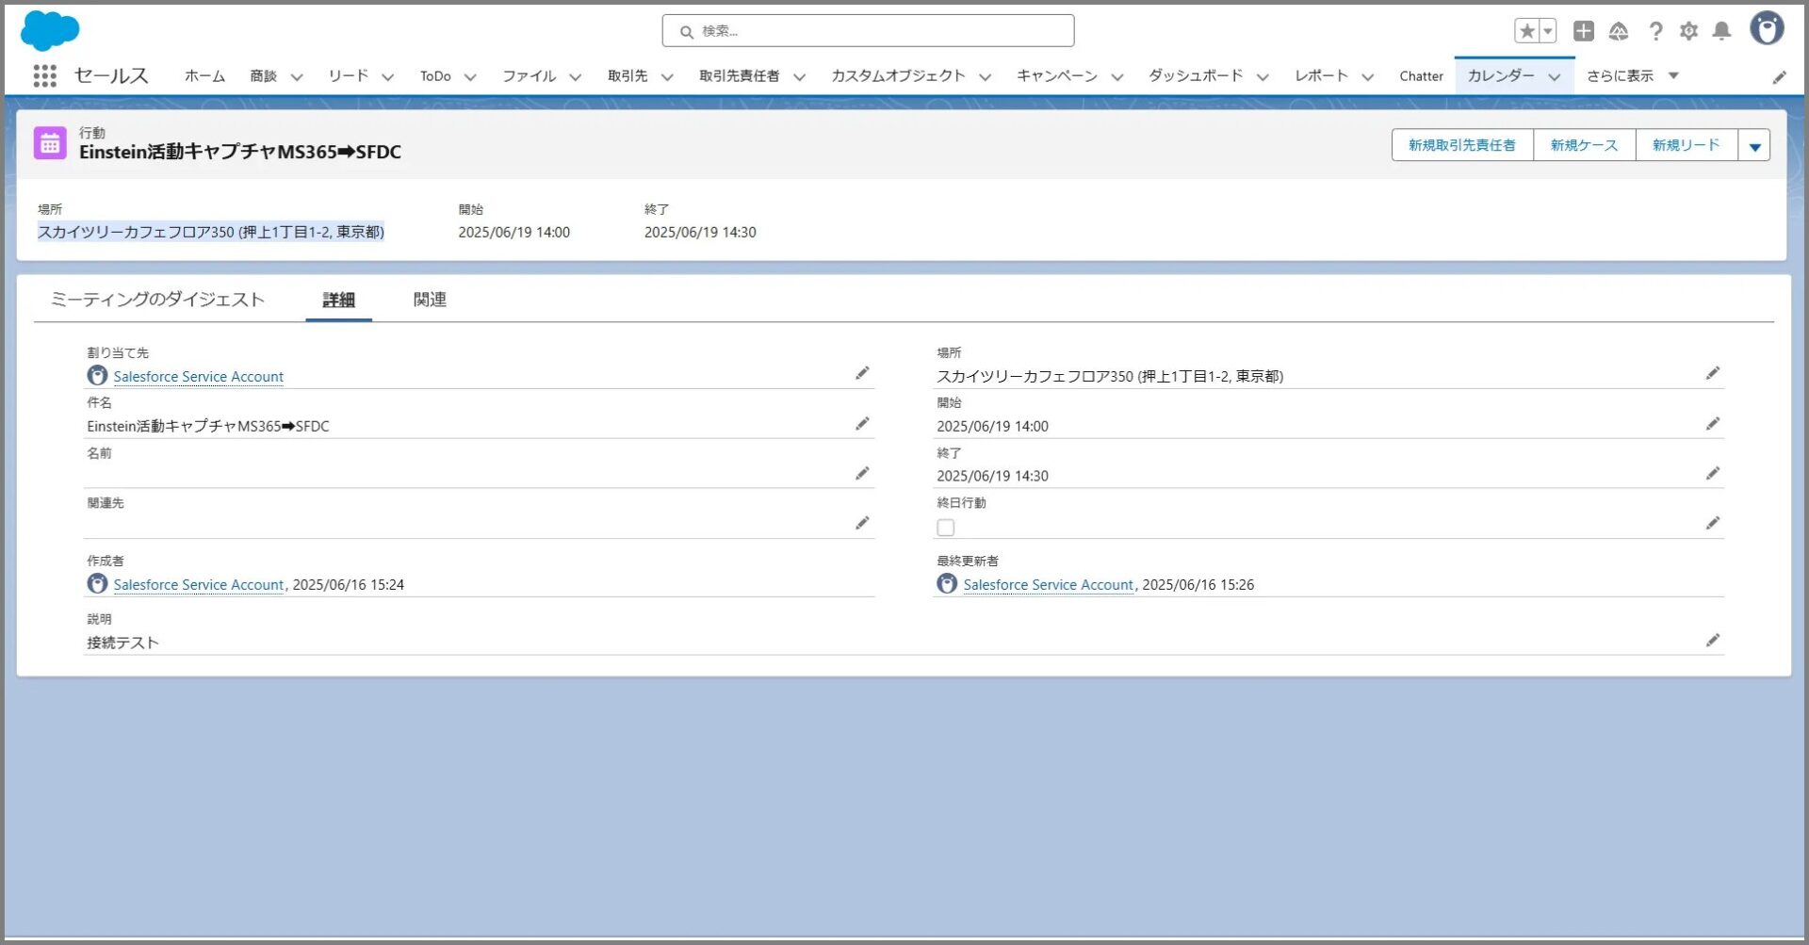Switch to the 関連 tab
The width and height of the screenshot is (1809, 945).
click(430, 299)
